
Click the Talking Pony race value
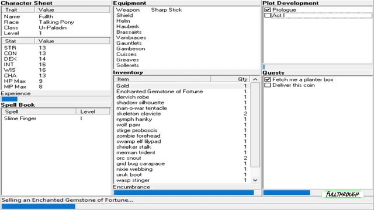click(x=56, y=22)
